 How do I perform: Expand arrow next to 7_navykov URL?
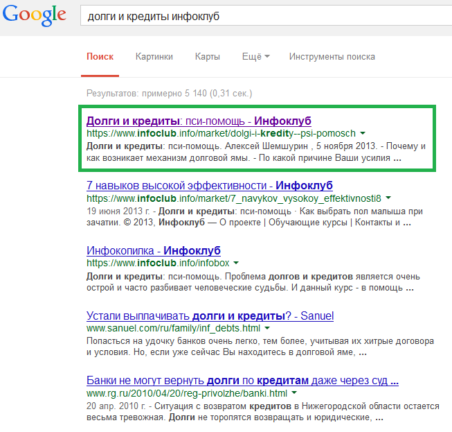pyautogui.click(x=388, y=198)
